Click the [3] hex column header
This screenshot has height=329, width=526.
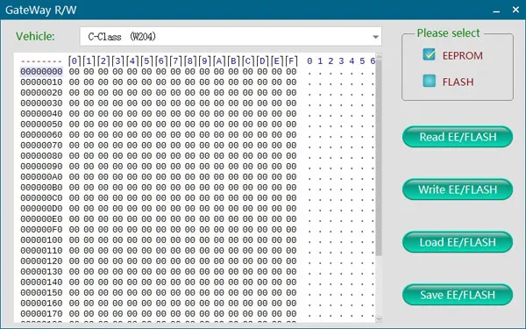coord(117,61)
